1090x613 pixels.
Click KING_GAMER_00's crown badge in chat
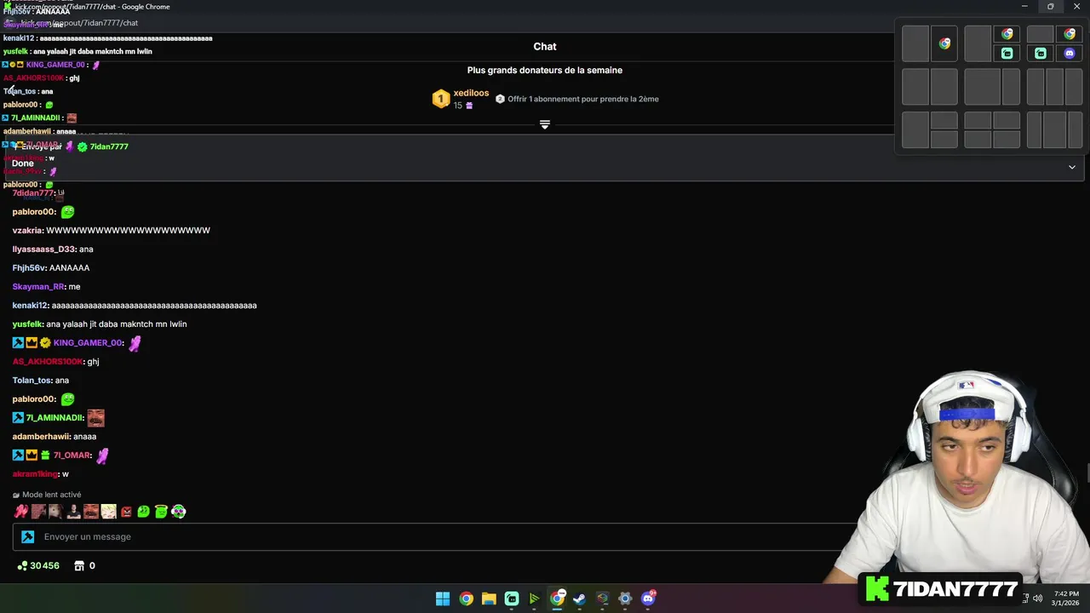[32, 343]
